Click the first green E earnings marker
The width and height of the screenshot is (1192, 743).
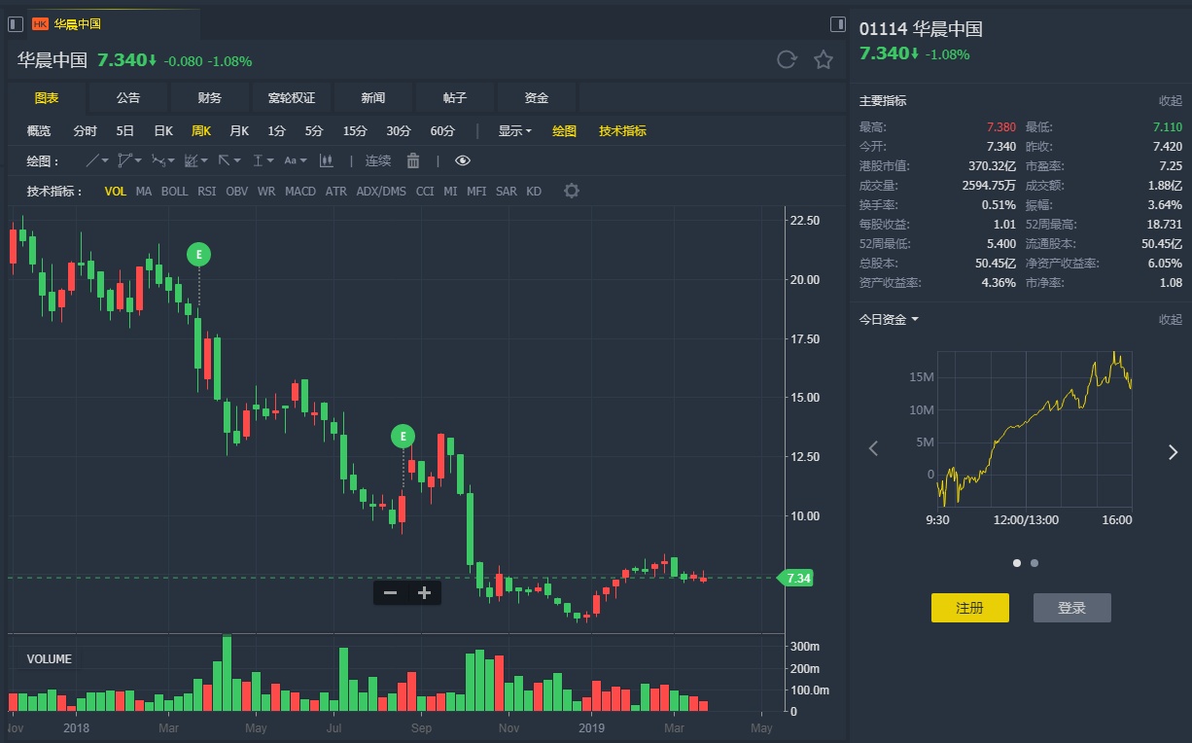tap(198, 255)
